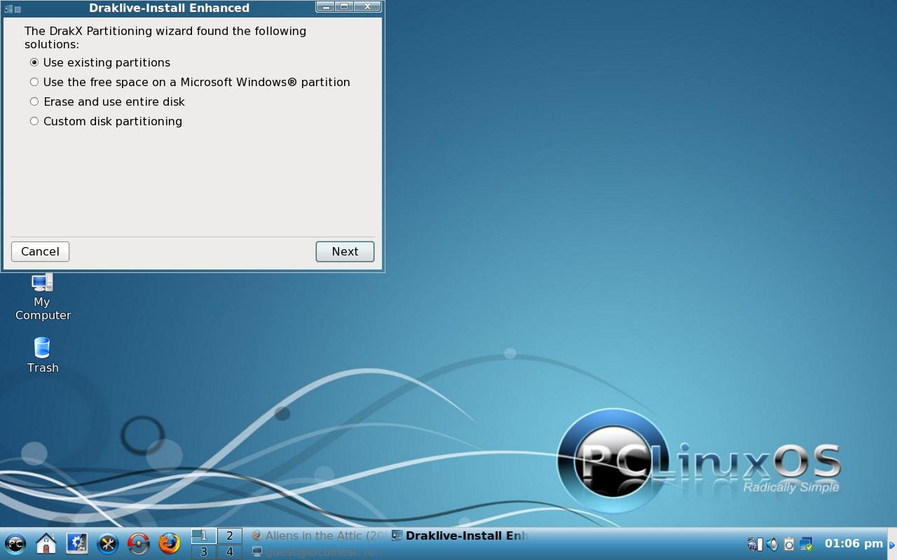
Task: Open the Trash desktop icon
Action: click(42, 356)
